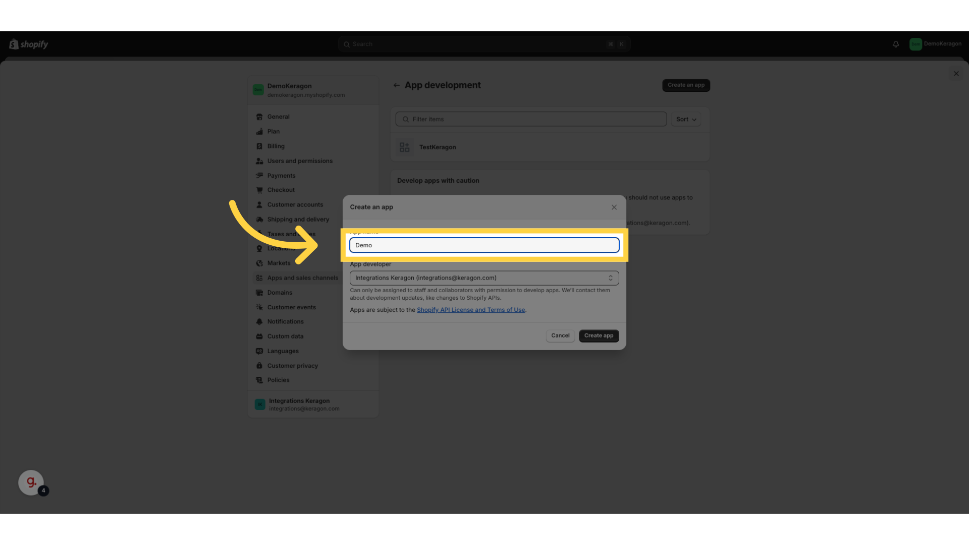Go back with the App development arrow
This screenshot has width=969, height=545.
(397, 86)
